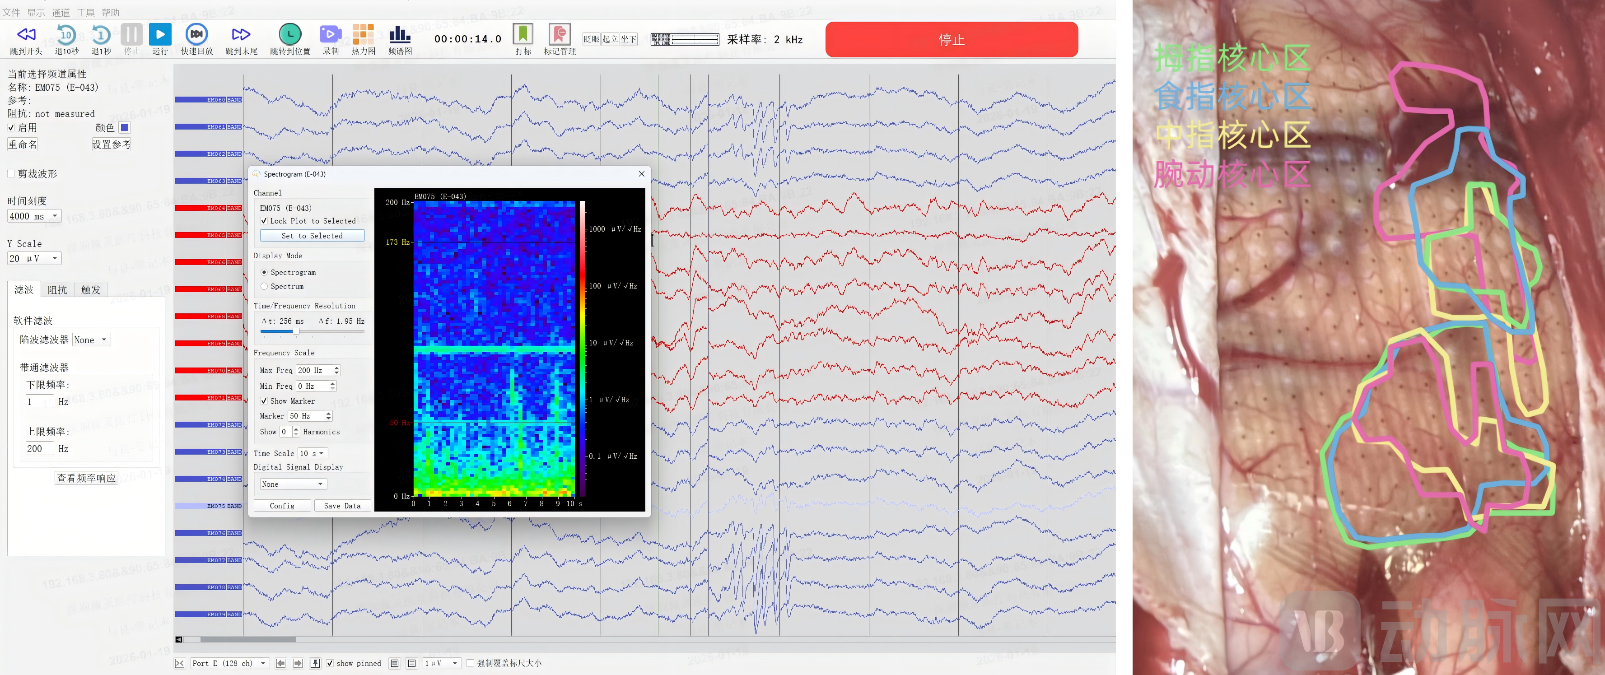1605x675 pixels.
Task: Open the channel (通道) menu
Action: coord(61,13)
